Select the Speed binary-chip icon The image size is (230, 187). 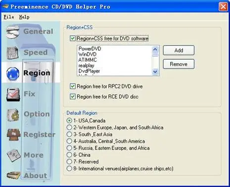pos(12,53)
